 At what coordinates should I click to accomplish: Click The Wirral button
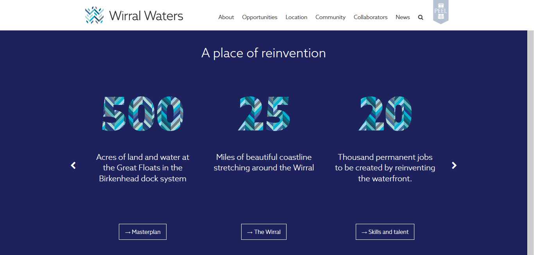click(x=264, y=232)
